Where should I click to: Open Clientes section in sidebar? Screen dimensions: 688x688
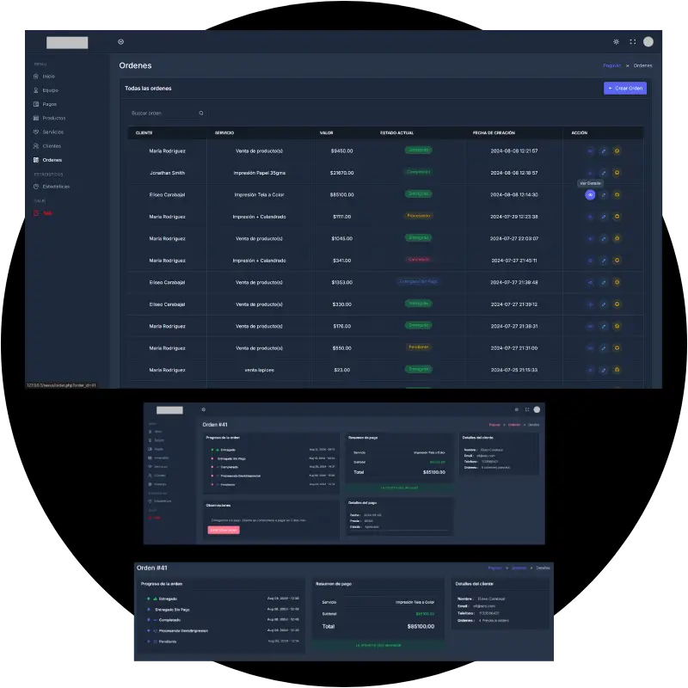[x=52, y=146]
